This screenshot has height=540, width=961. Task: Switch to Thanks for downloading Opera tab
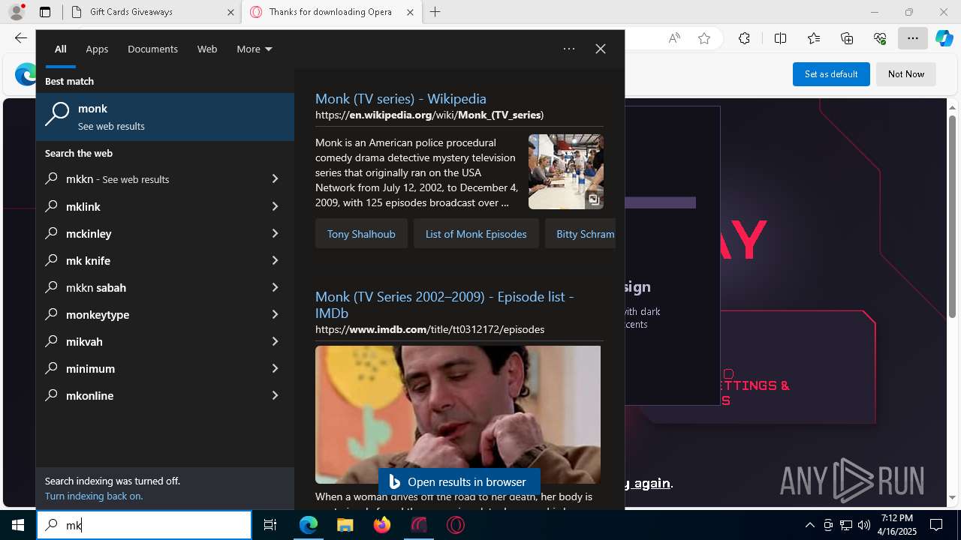coord(330,12)
